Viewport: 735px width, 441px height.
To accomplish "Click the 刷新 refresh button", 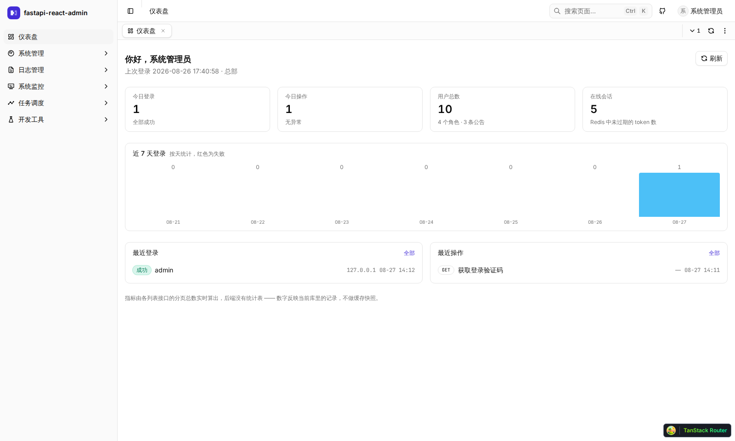I will click(x=711, y=58).
